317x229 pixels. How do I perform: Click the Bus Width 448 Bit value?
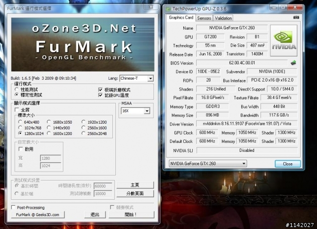(279, 106)
